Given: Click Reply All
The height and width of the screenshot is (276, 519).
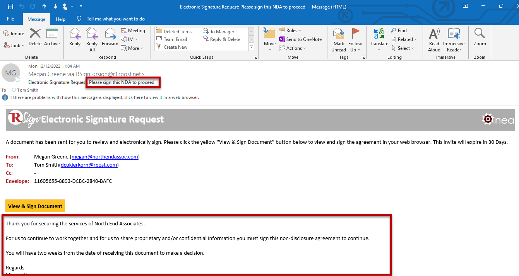Looking at the screenshot, I should pyautogui.click(x=92, y=39).
